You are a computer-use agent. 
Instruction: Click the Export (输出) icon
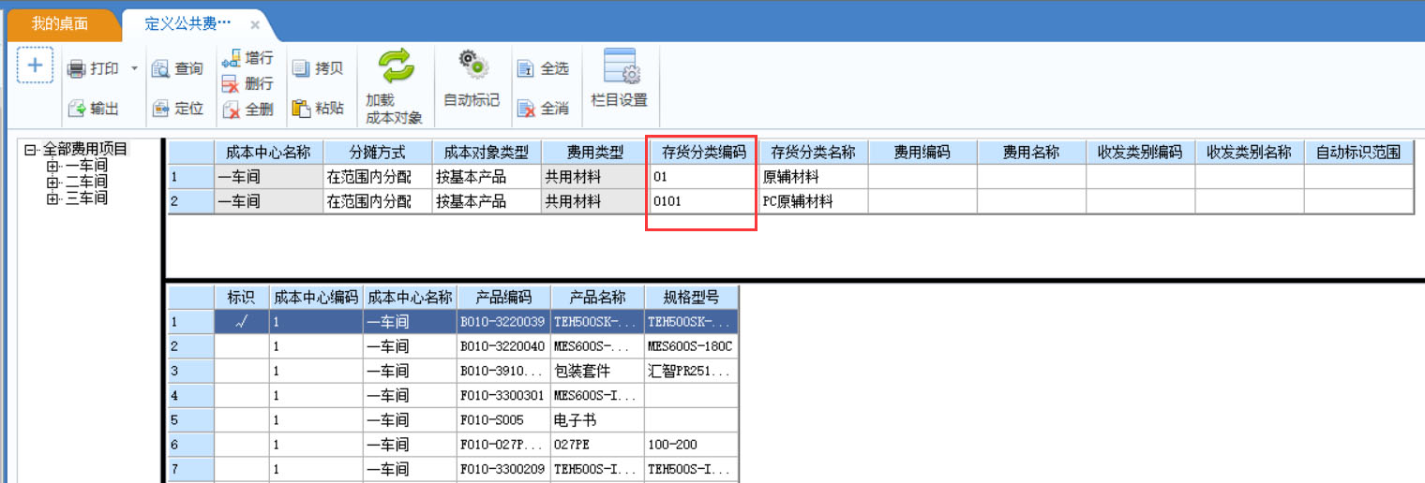coord(77,110)
